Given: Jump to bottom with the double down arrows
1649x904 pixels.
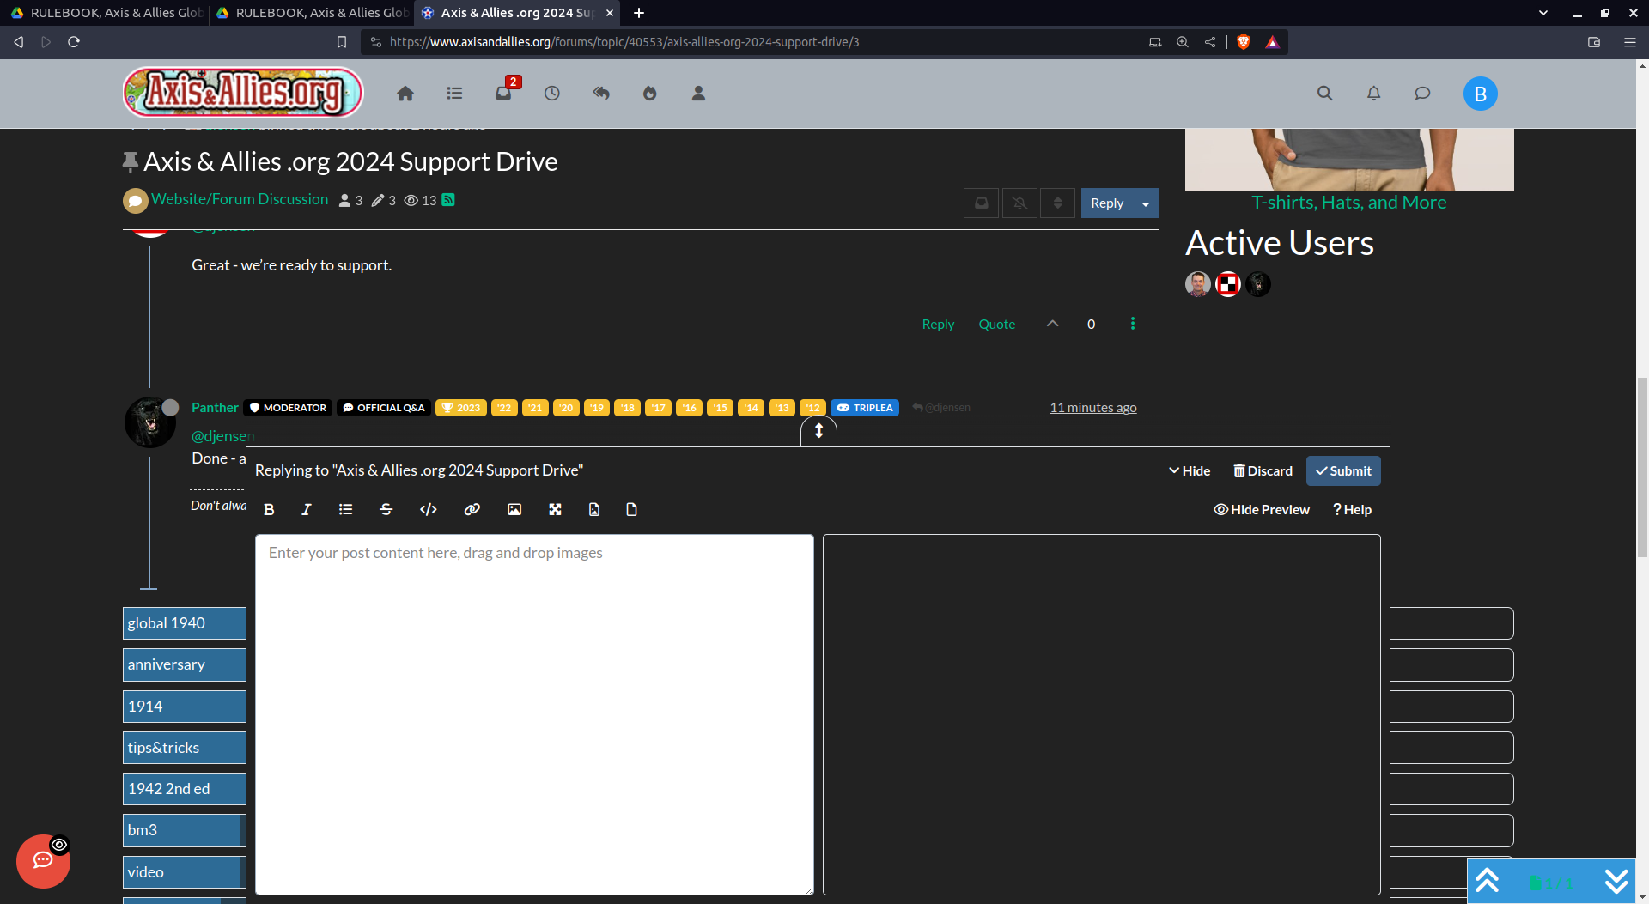Looking at the screenshot, I should point(1616,881).
